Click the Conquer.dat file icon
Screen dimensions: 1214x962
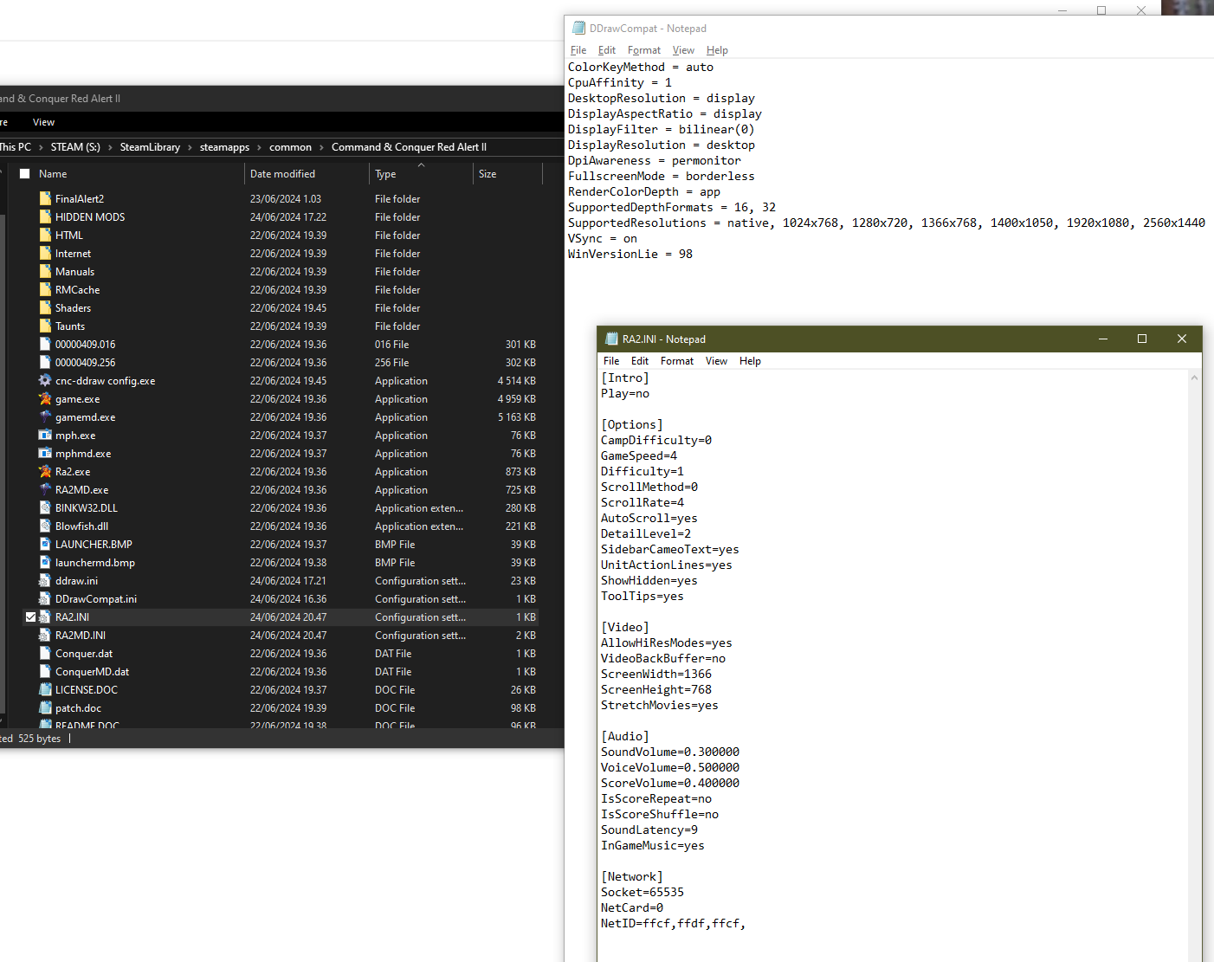(x=45, y=653)
